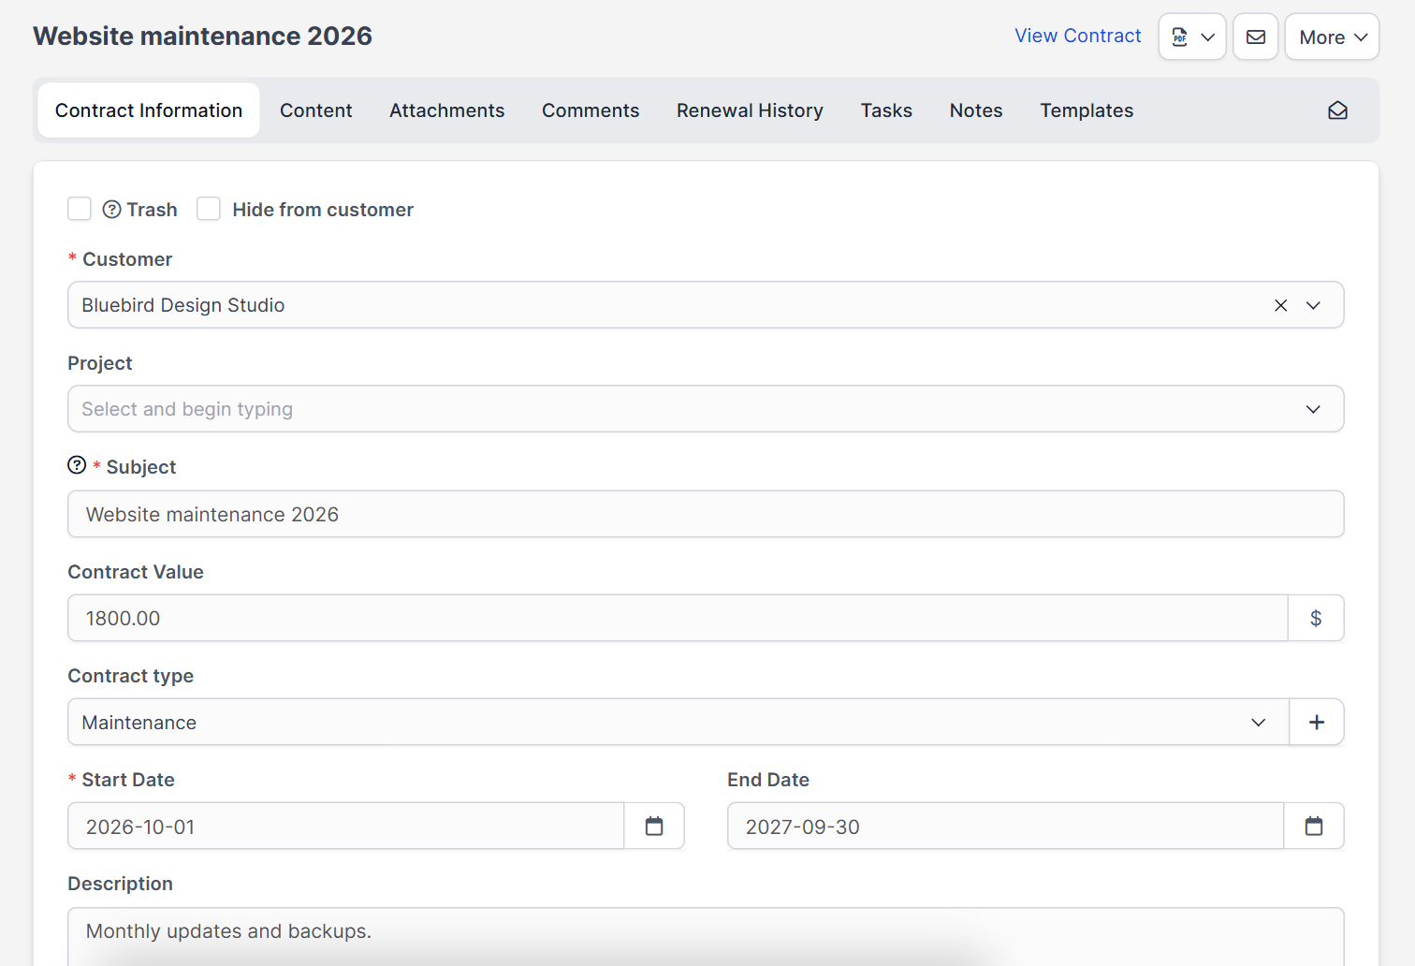Expand the More actions menu
The image size is (1415, 966).
coord(1333,37)
